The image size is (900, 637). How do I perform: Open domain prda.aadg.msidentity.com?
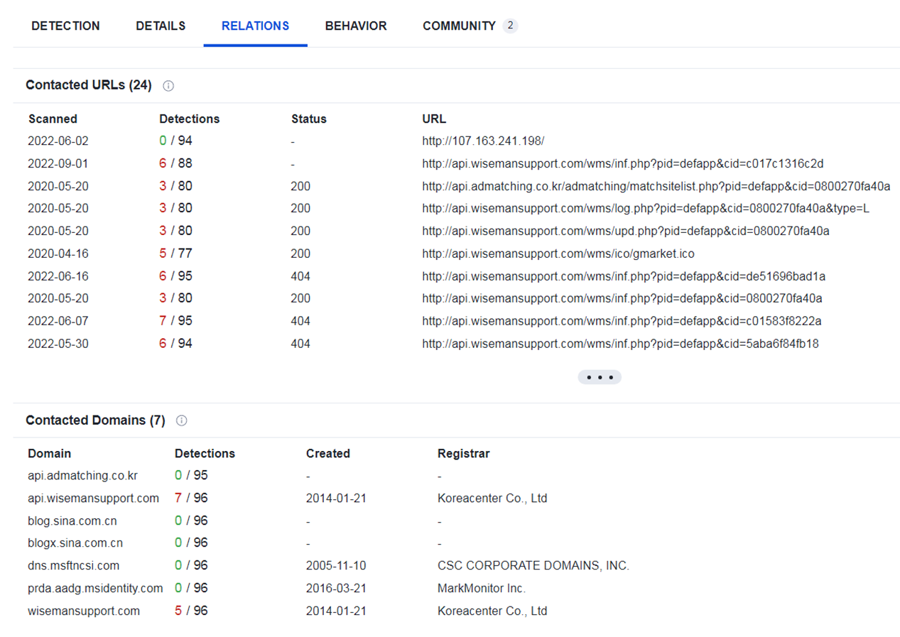tap(95, 589)
